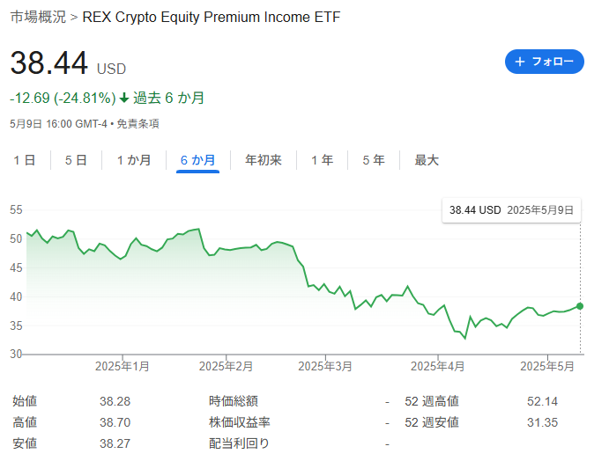Click the green chart endpoint marker dot

[x=580, y=306]
